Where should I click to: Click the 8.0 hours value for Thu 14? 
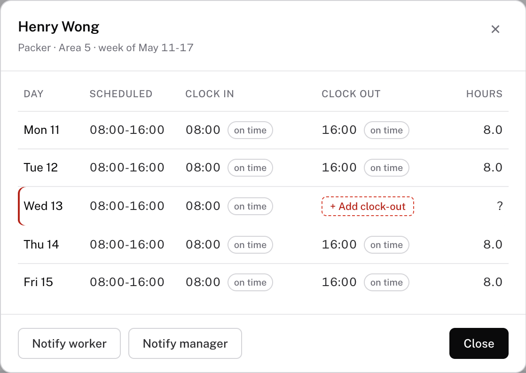[x=493, y=245]
